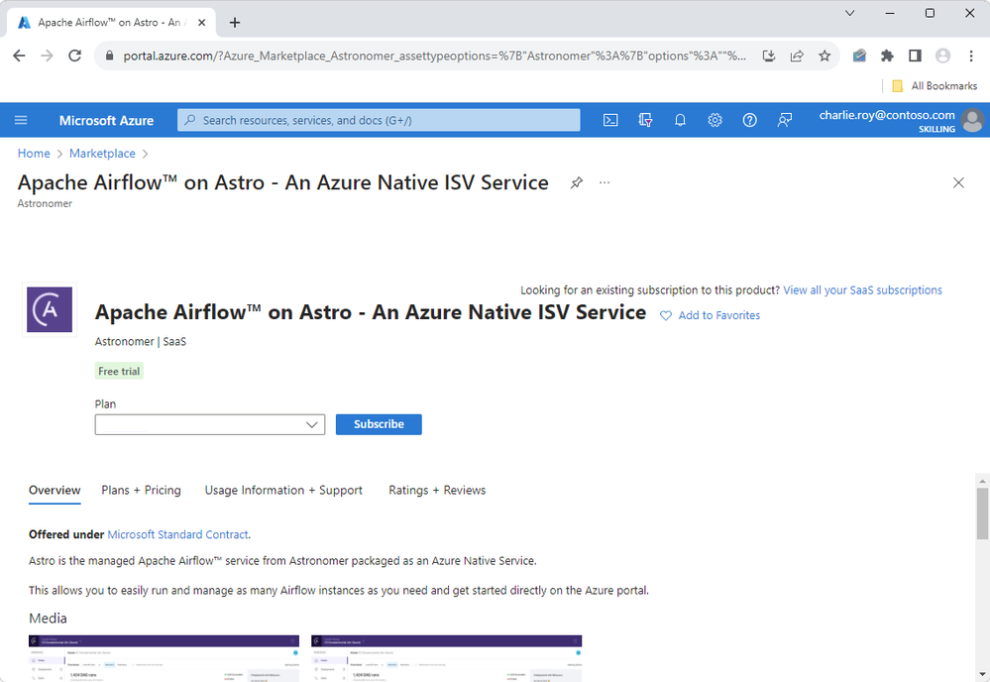Click the Subscribe button
Viewport: 990px width, 682px height.
[379, 424]
